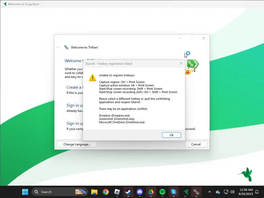Open Google Chrome from taskbar
Screen dimensions: 264x198
(x=105, y=192)
